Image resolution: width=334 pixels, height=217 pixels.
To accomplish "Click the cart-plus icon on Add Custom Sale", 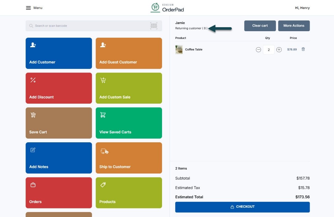I will tap(103, 80).
